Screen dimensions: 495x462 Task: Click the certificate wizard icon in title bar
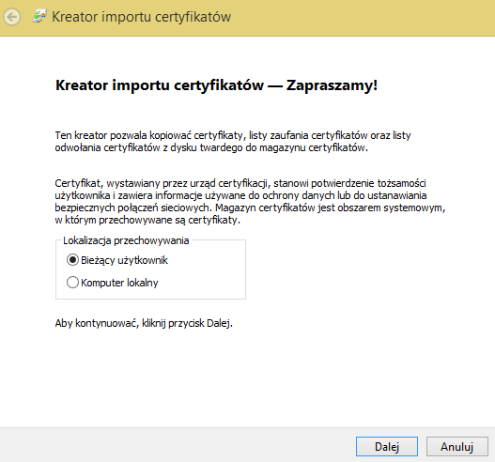(39, 16)
